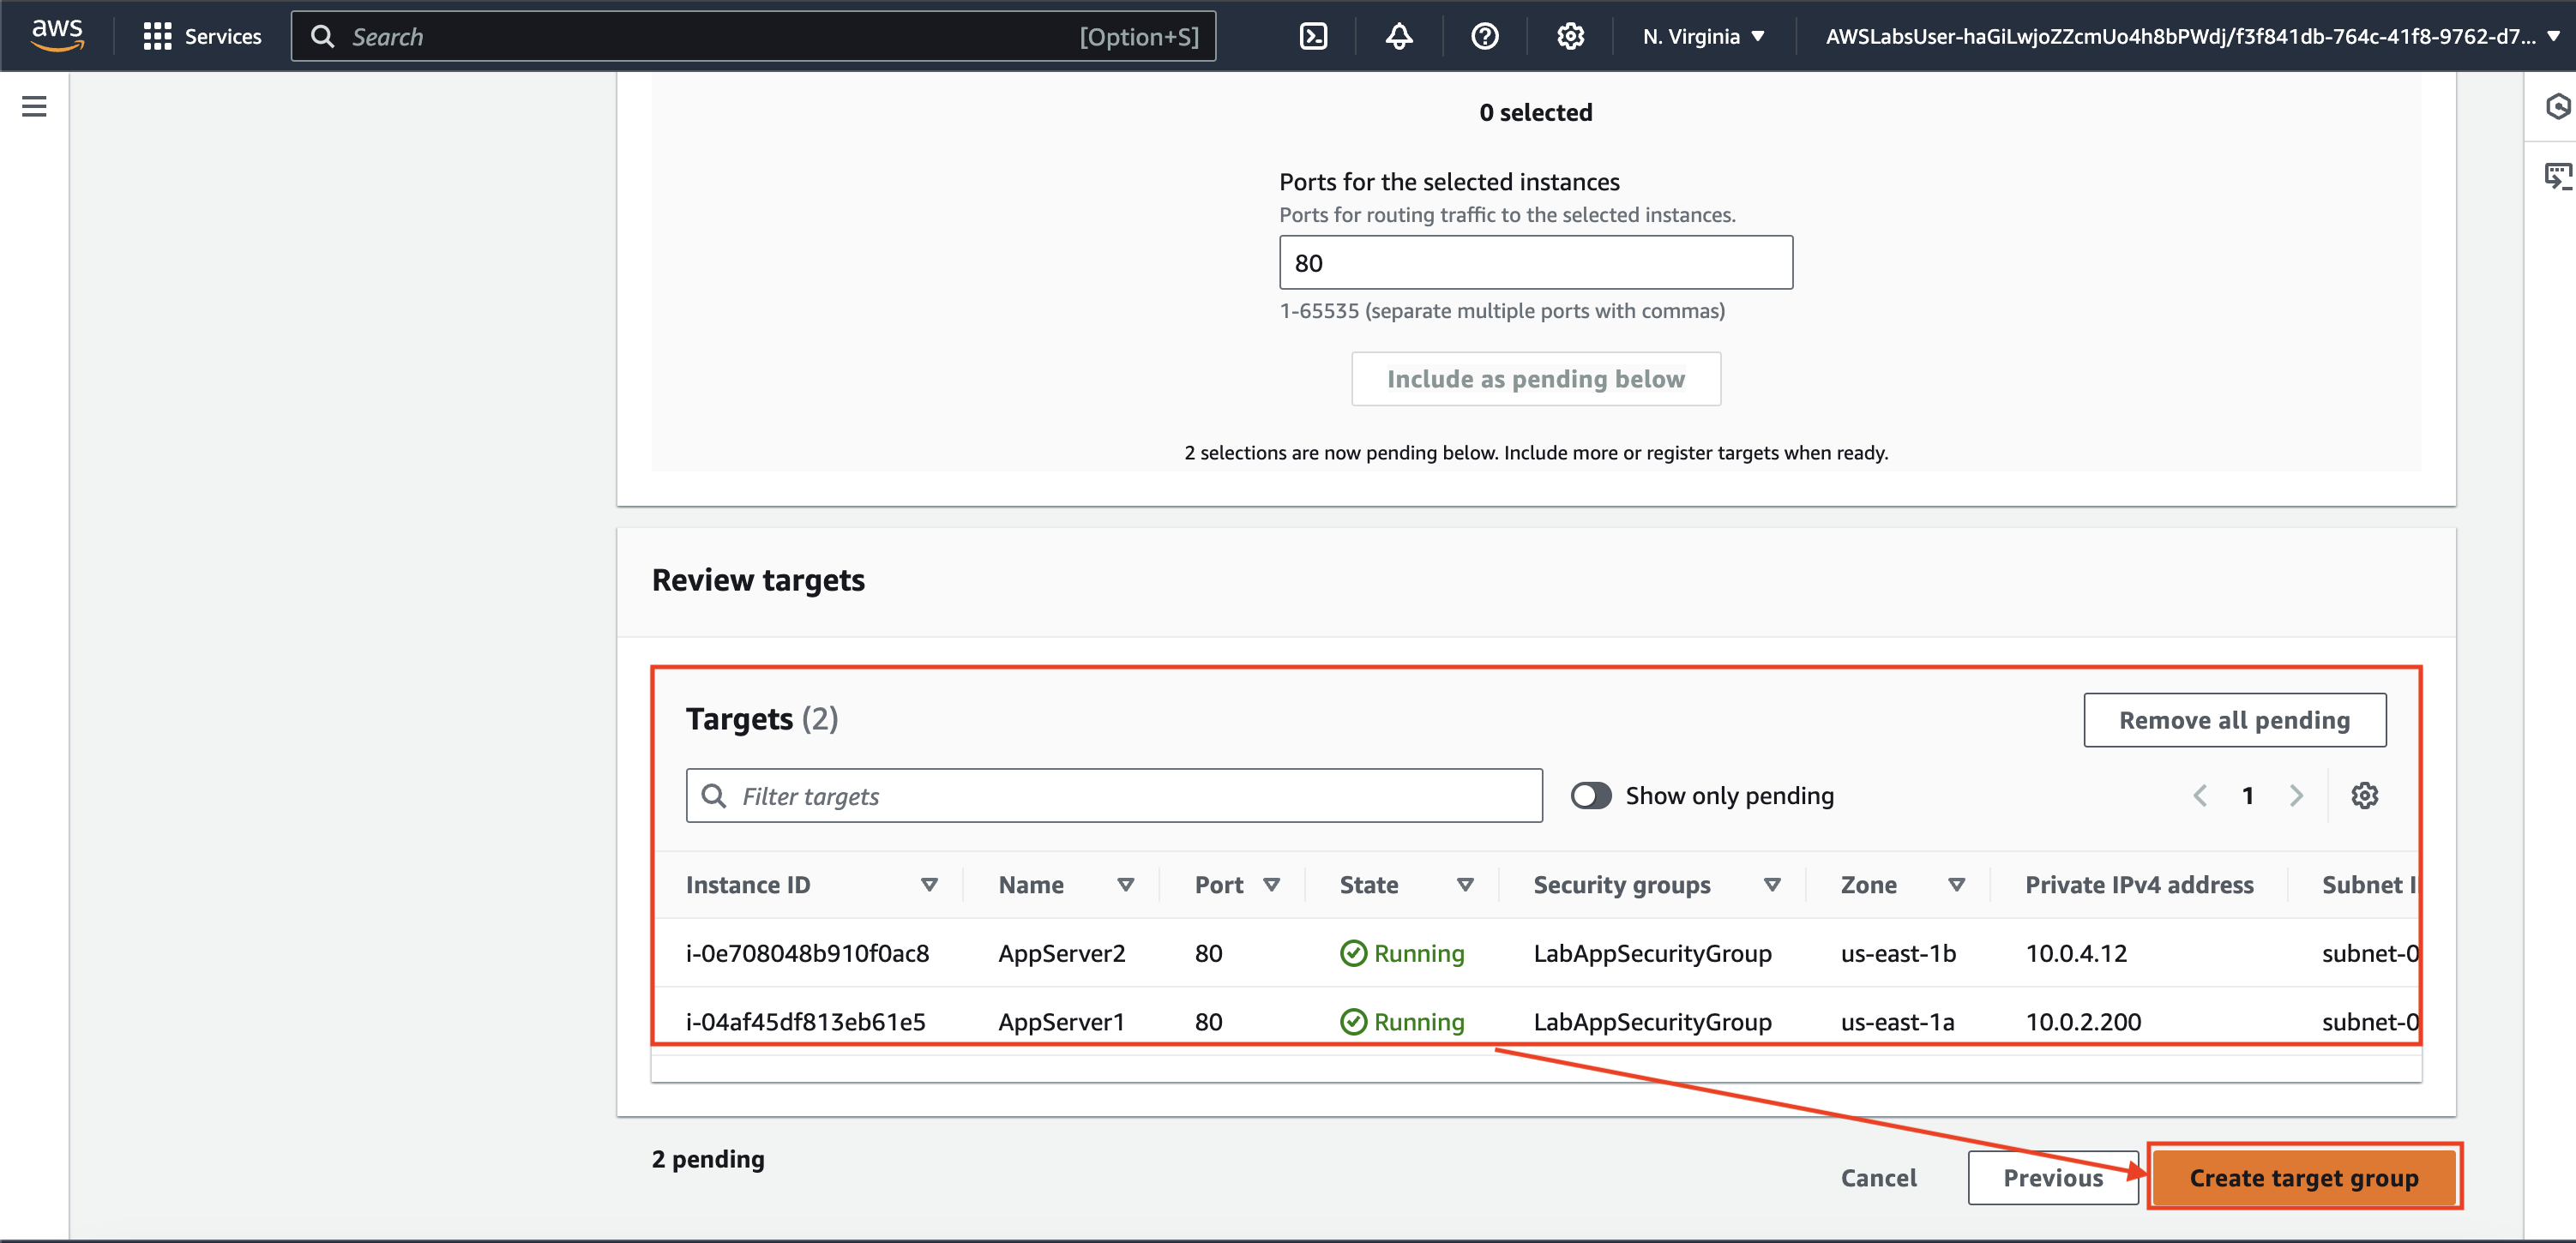The width and height of the screenshot is (2576, 1243).
Task: Open targets table preferences gear
Action: pyautogui.click(x=2364, y=796)
